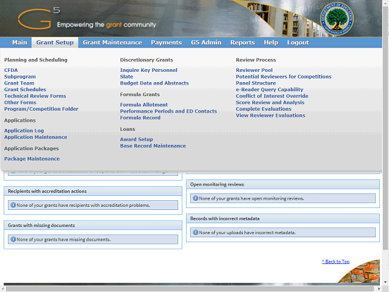Select Other Forms link

click(x=20, y=102)
